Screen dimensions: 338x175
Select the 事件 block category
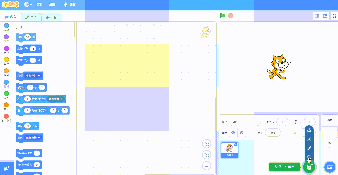(x=6, y=61)
